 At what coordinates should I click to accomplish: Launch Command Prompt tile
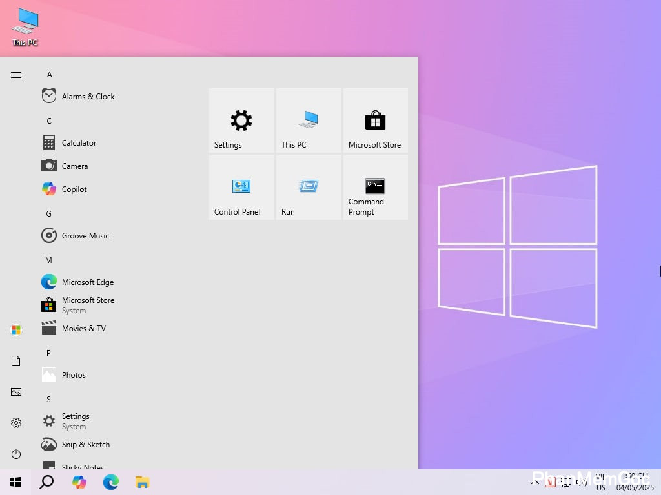[x=375, y=188]
